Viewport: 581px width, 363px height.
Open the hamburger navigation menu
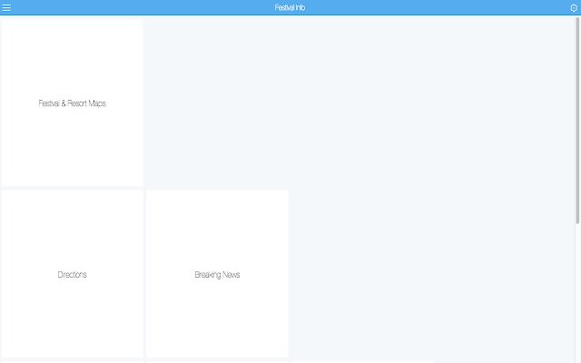click(6, 7)
